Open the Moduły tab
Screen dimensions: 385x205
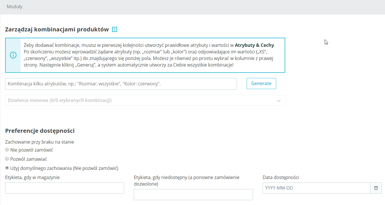click(x=15, y=7)
